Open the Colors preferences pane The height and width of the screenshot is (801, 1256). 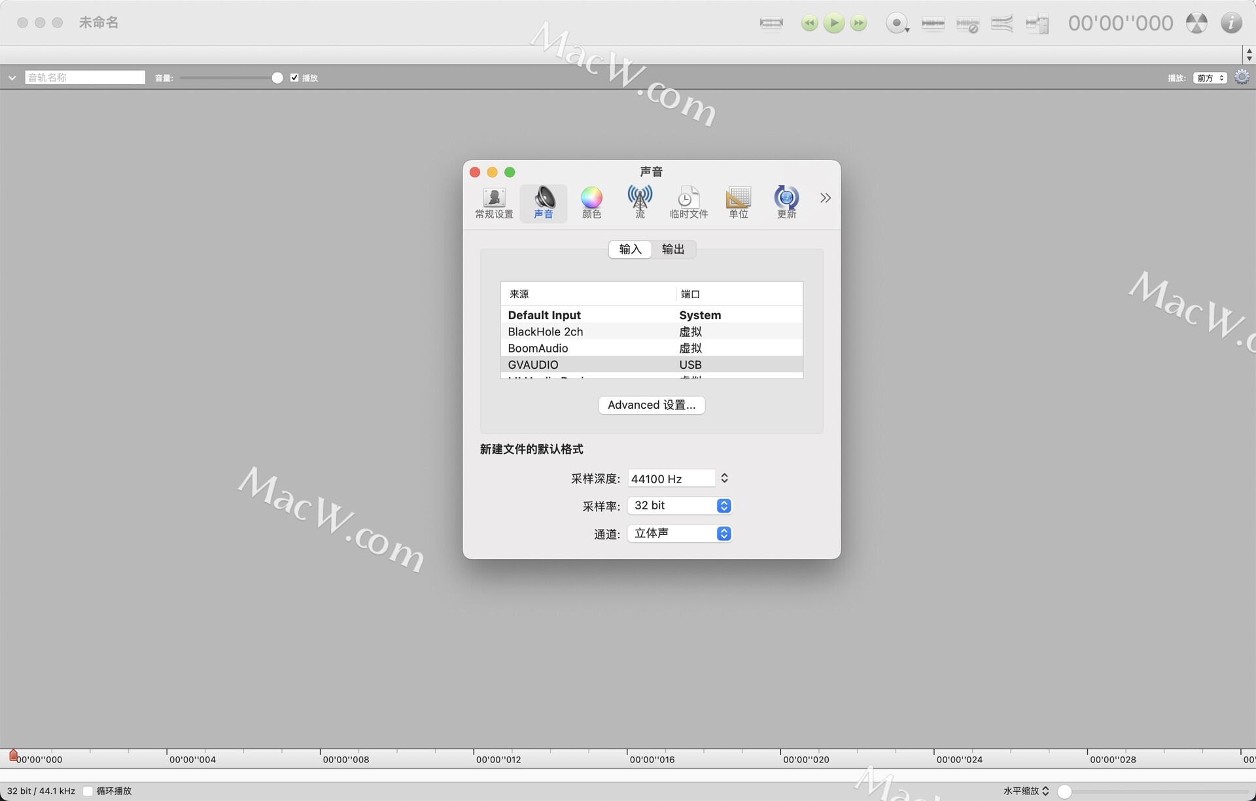pyautogui.click(x=591, y=203)
